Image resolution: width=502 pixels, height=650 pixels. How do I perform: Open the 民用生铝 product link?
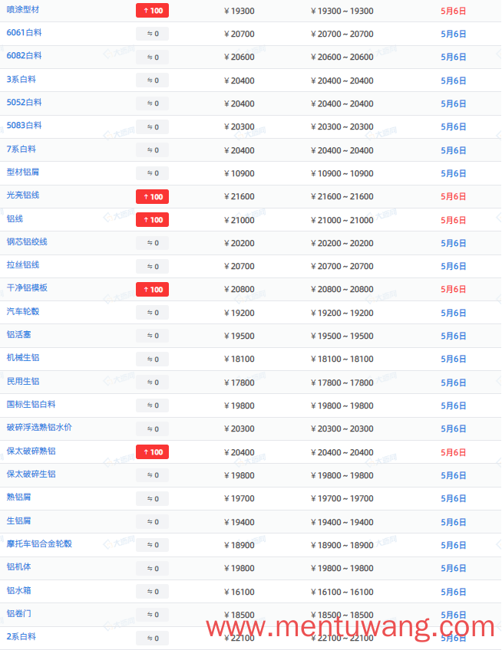tap(23, 381)
